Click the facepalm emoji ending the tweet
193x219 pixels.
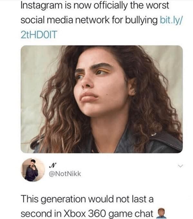pos(161,213)
